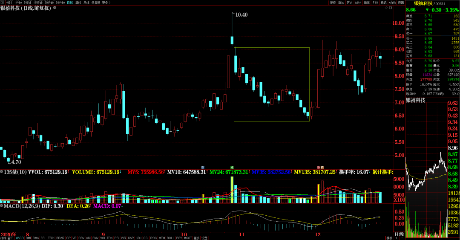Select the TRIX indicator tab
The height and width of the screenshot is (240, 460).
pos(52,238)
